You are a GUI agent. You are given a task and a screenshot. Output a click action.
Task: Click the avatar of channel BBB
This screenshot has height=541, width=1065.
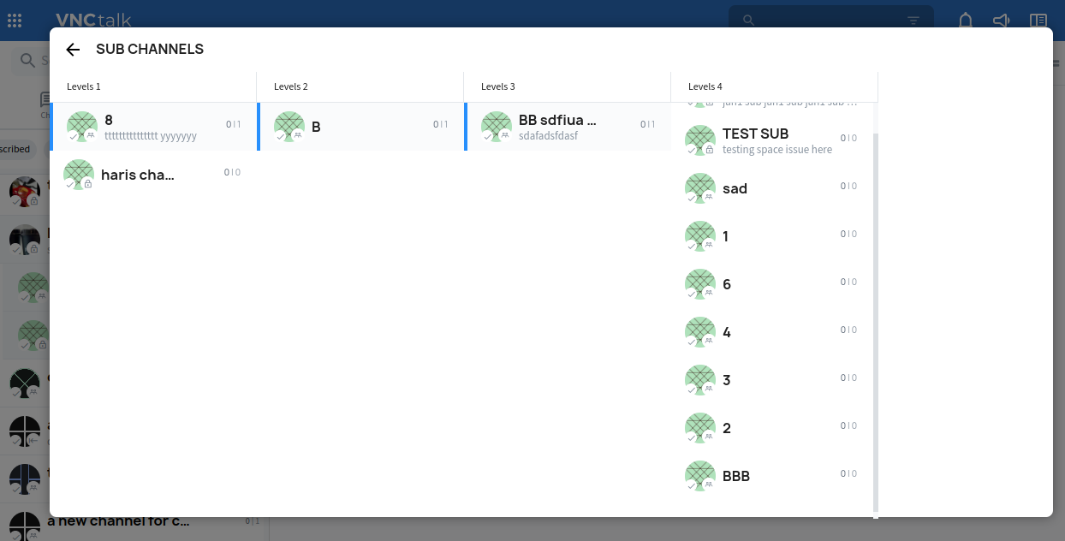coord(700,476)
